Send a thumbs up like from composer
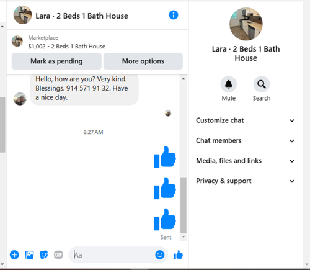 178,255
